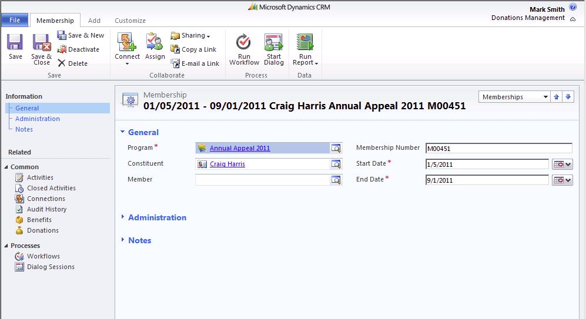Switch to the Add ribbon tab
586x319 pixels.
[x=94, y=21]
